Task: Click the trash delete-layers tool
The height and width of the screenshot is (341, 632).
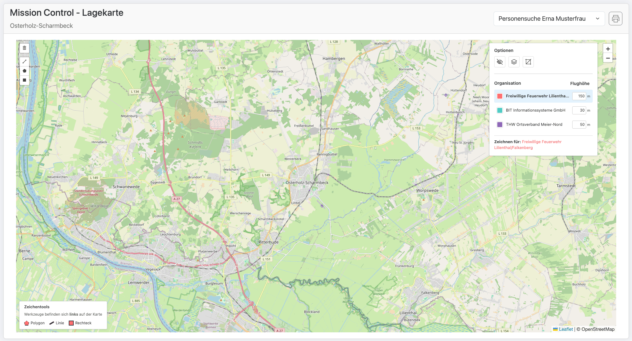Action: (24, 48)
